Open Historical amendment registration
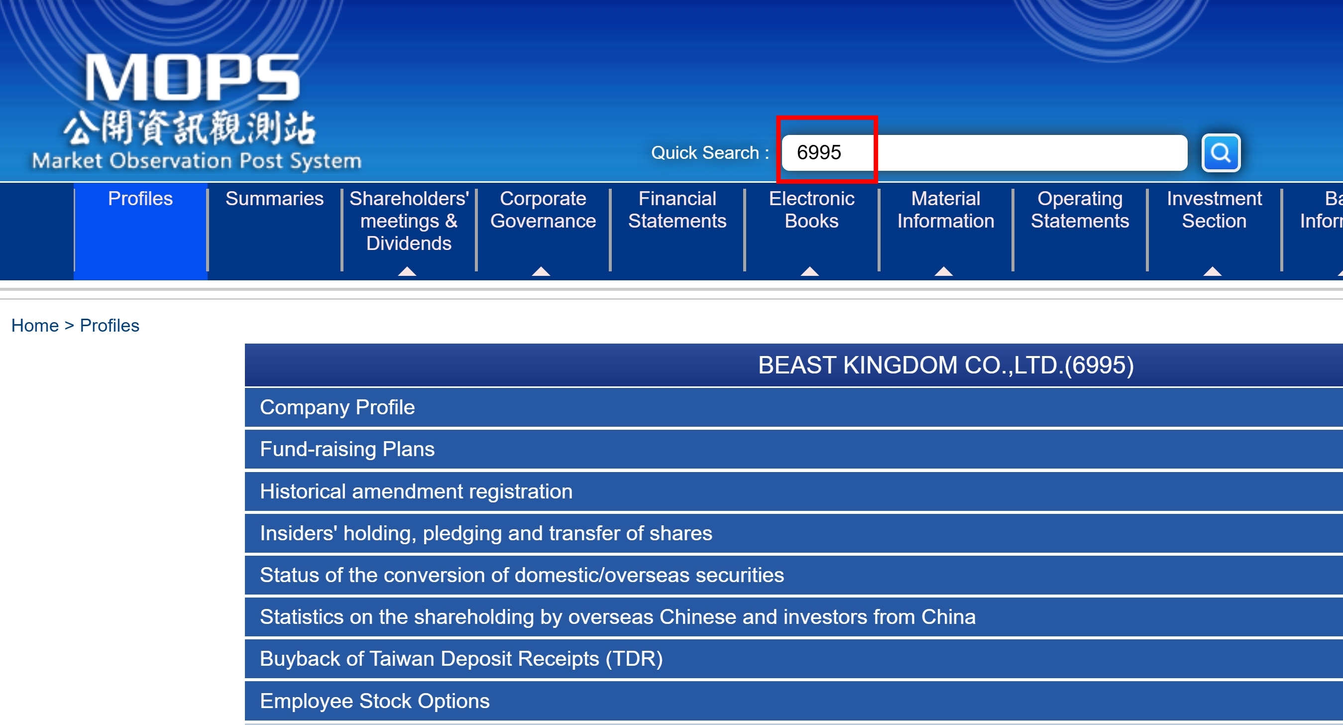 pos(793,491)
